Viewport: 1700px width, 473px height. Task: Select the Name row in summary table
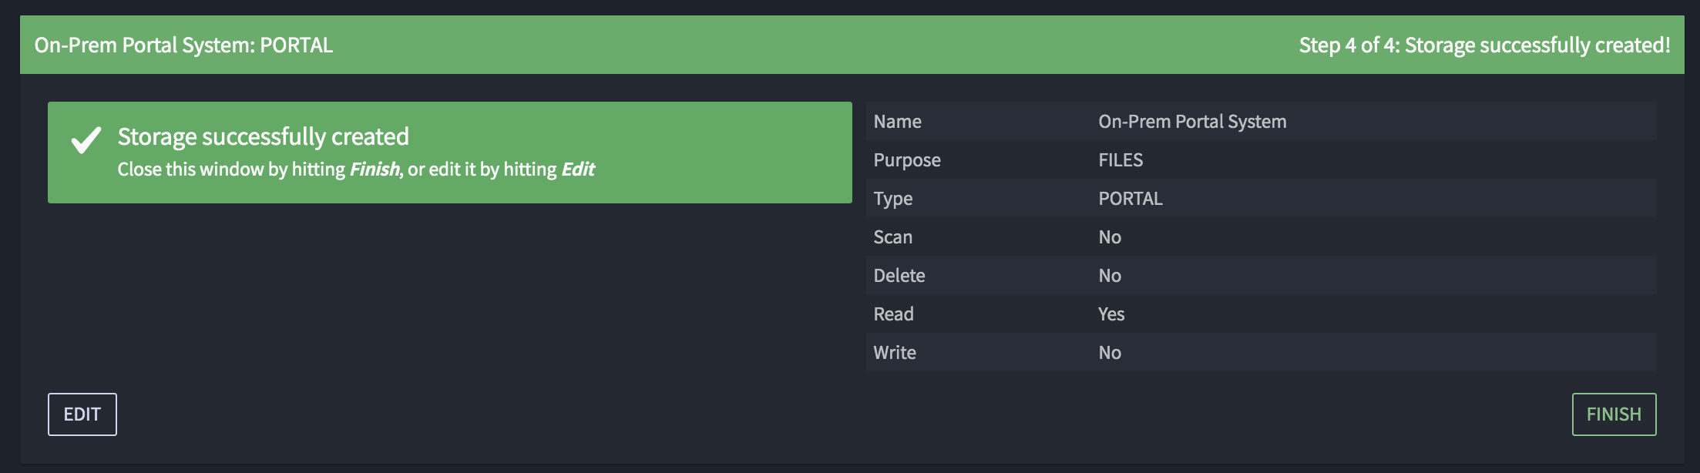1261,121
